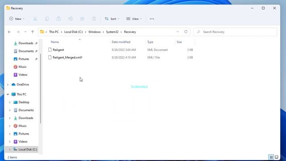Go back with the left arrow
The height and width of the screenshot is (161, 286).
point(9,32)
